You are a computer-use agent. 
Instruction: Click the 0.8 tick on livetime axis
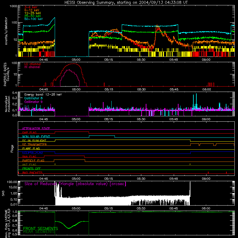[15, 220]
